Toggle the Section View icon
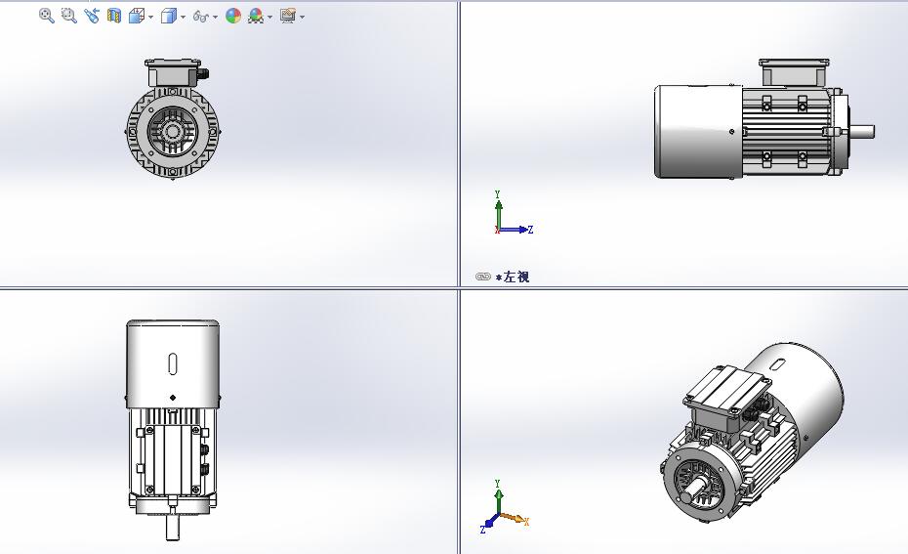Image resolution: width=908 pixels, height=554 pixels. coord(114,16)
